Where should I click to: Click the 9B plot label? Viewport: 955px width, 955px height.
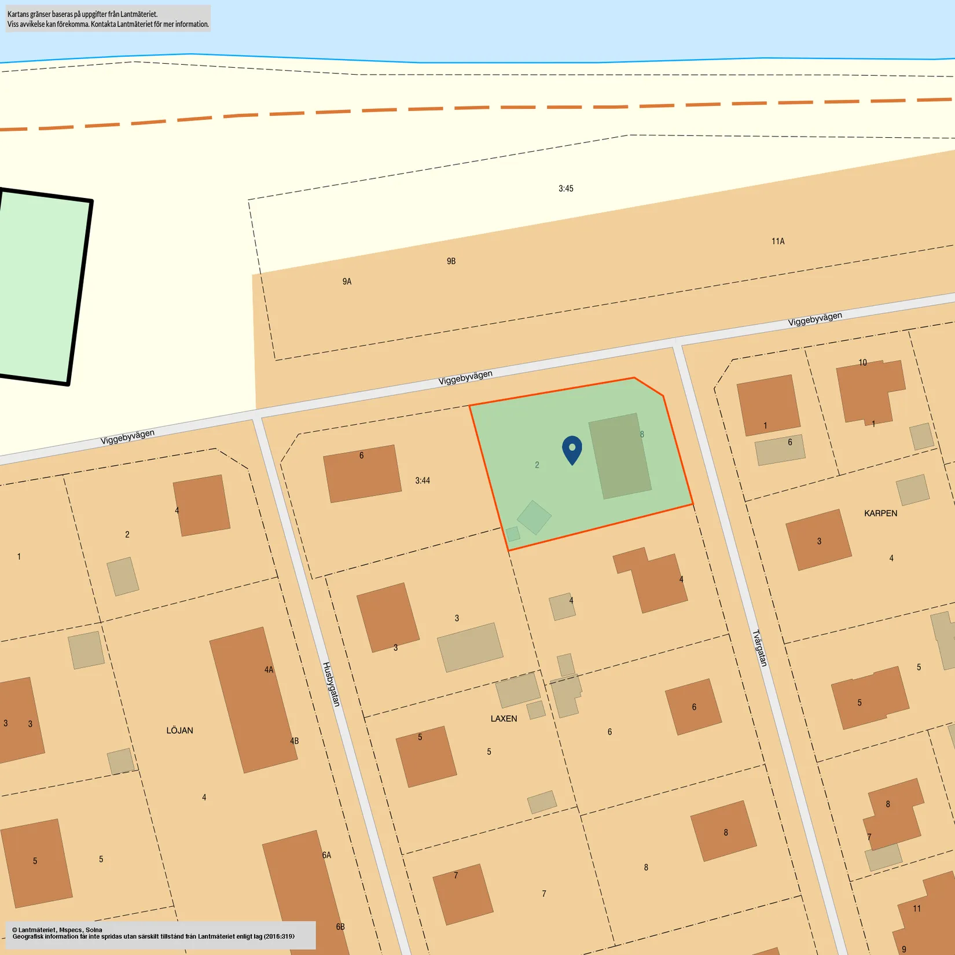451,261
